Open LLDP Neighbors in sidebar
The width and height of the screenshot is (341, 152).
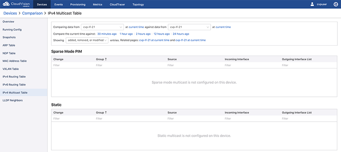[x=13, y=100]
